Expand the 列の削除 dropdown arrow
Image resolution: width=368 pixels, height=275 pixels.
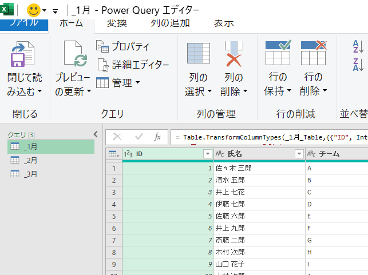(245, 91)
